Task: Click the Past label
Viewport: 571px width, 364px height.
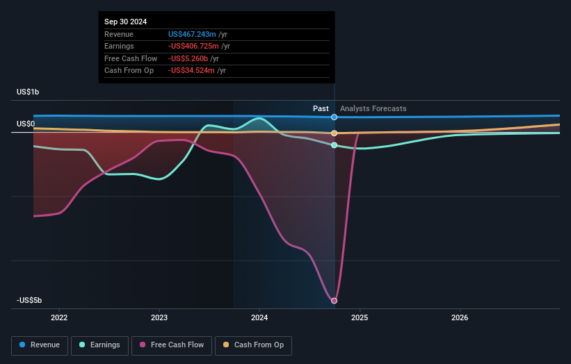Action: tap(321, 109)
